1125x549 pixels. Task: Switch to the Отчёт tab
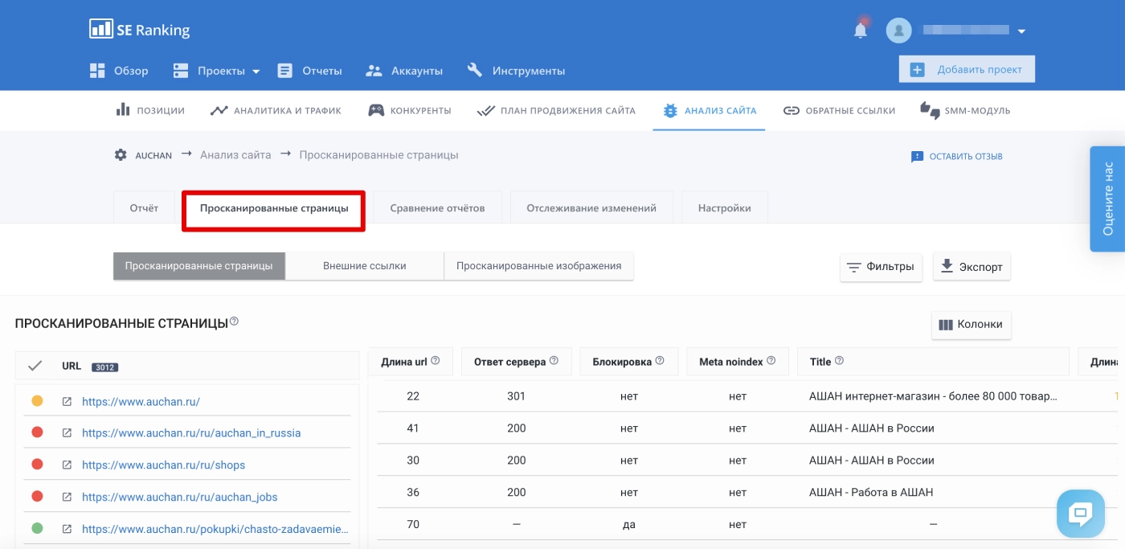(x=144, y=207)
